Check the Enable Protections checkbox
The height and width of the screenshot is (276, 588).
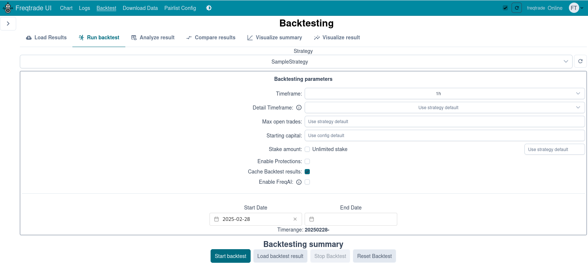[307, 161]
